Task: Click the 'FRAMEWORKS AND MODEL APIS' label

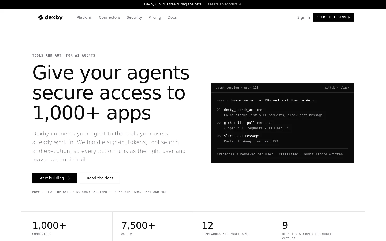Action: (x=225, y=234)
